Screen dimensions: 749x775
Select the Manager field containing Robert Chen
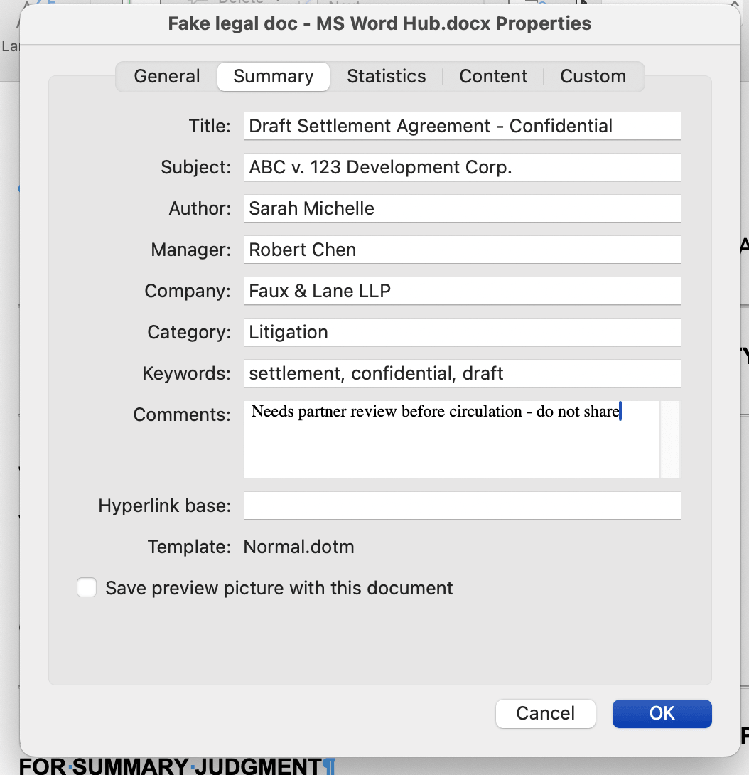click(x=462, y=250)
